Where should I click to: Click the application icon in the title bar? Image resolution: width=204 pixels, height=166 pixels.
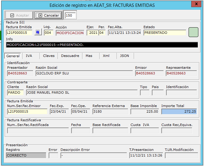click(5, 5)
